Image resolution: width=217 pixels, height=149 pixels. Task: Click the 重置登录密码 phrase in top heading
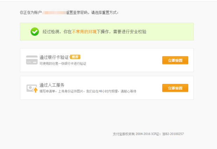pyautogui.click(x=77, y=13)
